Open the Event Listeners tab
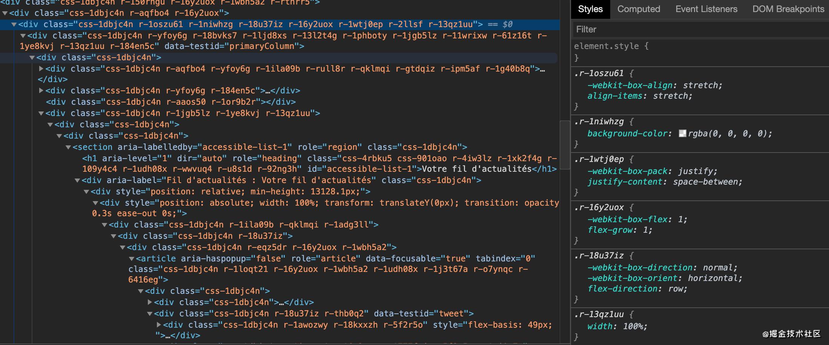This screenshot has height=345, width=829. tap(706, 9)
